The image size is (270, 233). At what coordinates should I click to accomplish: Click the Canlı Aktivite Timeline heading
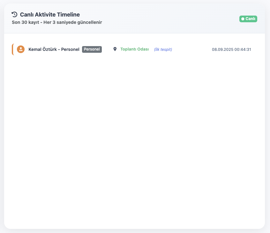pos(50,15)
